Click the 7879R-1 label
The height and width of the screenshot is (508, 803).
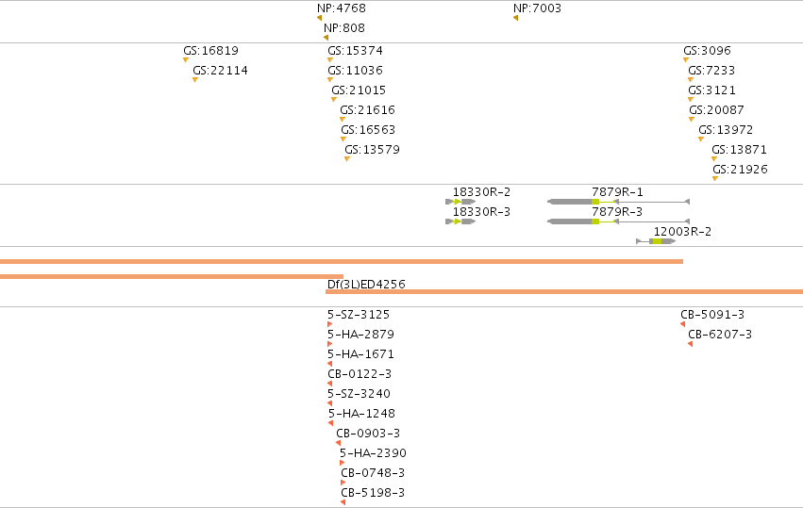point(618,192)
